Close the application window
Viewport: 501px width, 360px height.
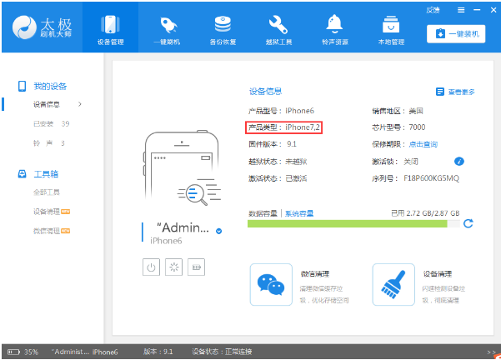[493, 10]
